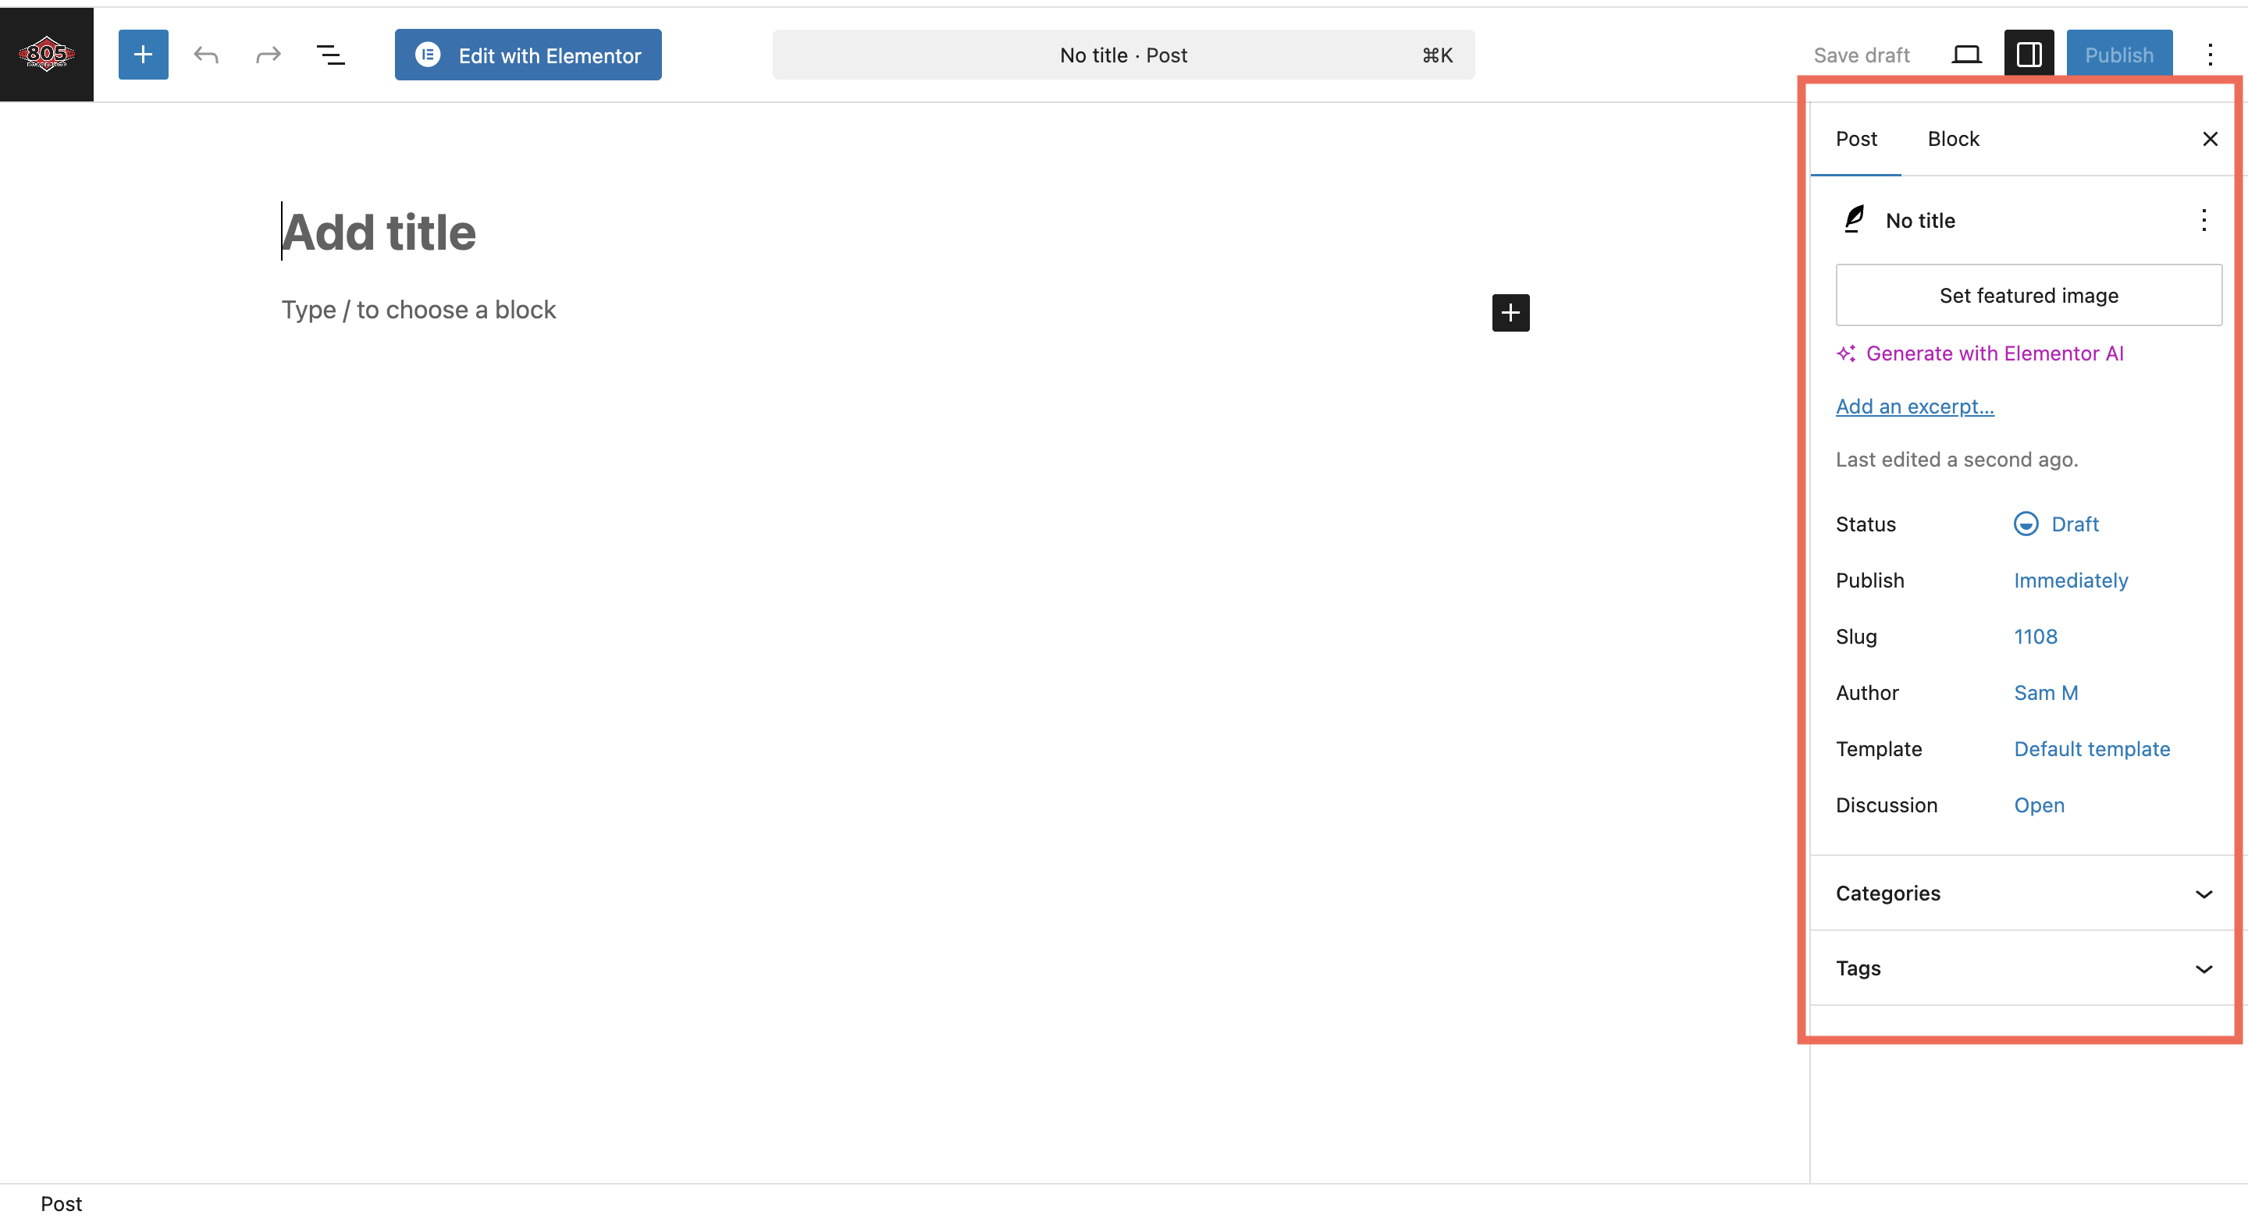Click the Publish button
Image resolution: width=2248 pixels, height=1222 pixels.
click(x=2119, y=55)
